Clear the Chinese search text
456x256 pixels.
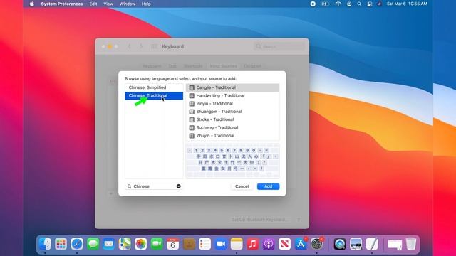[179, 186]
